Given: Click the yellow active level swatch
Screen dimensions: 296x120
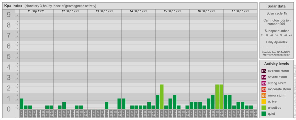Looking at the screenshot, I should pos(264,101).
